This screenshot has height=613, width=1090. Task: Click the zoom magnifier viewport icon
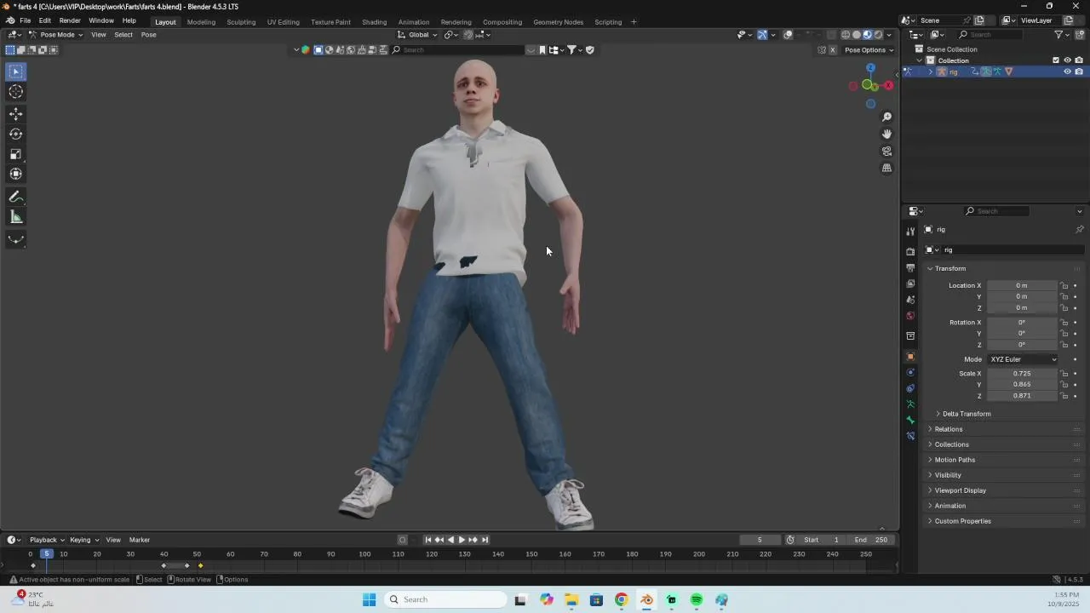(886, 117)
